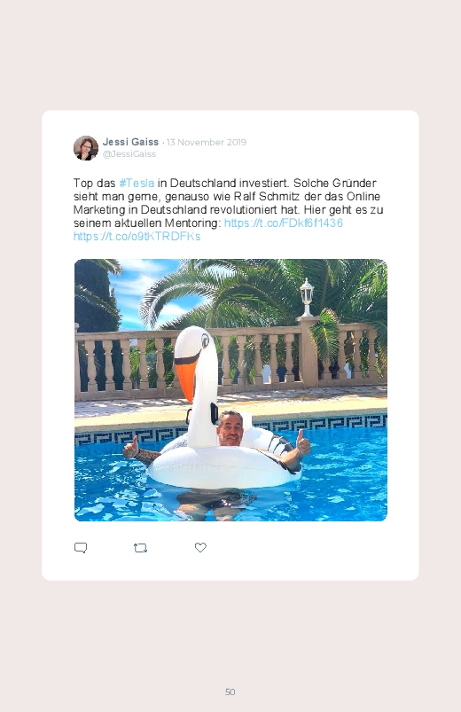
Task: Click the left thumbs-up hand in photo
Action: [131, 447]
